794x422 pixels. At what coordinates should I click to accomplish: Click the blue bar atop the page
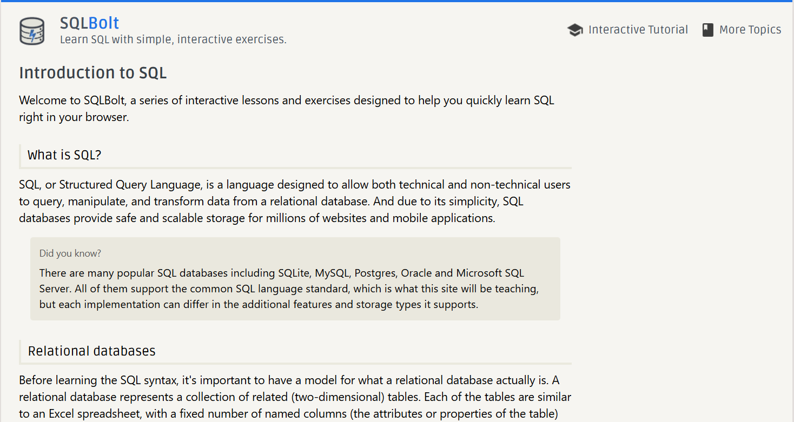pos(397,1)
